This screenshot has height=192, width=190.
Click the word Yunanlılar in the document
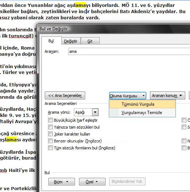tap(40, 5)
